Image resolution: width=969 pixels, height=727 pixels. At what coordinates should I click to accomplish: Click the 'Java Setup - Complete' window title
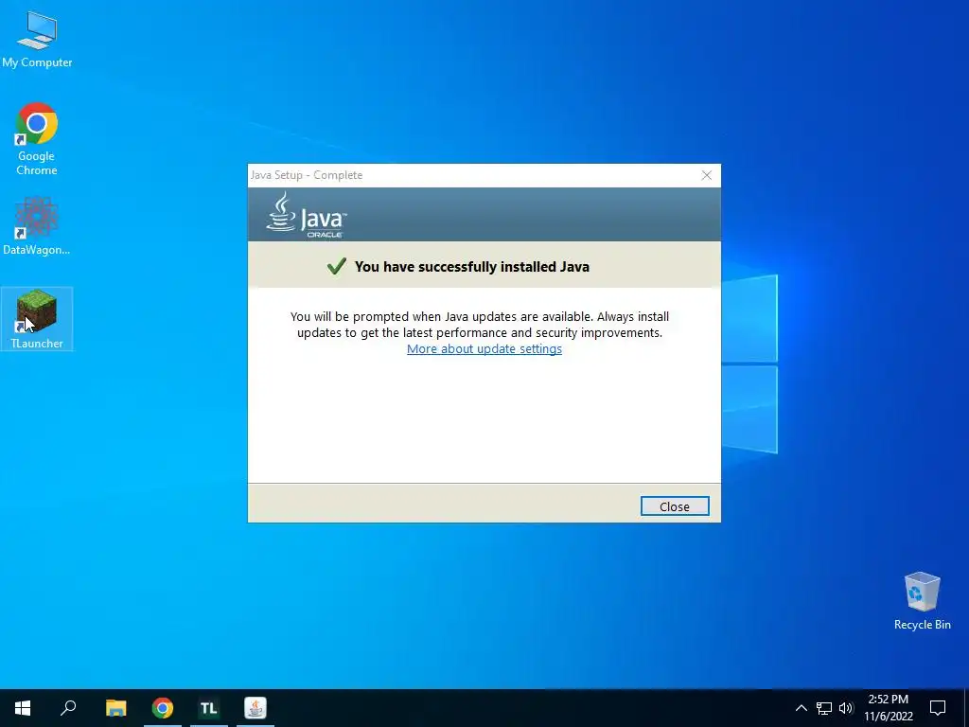click(x=307, y=175)
